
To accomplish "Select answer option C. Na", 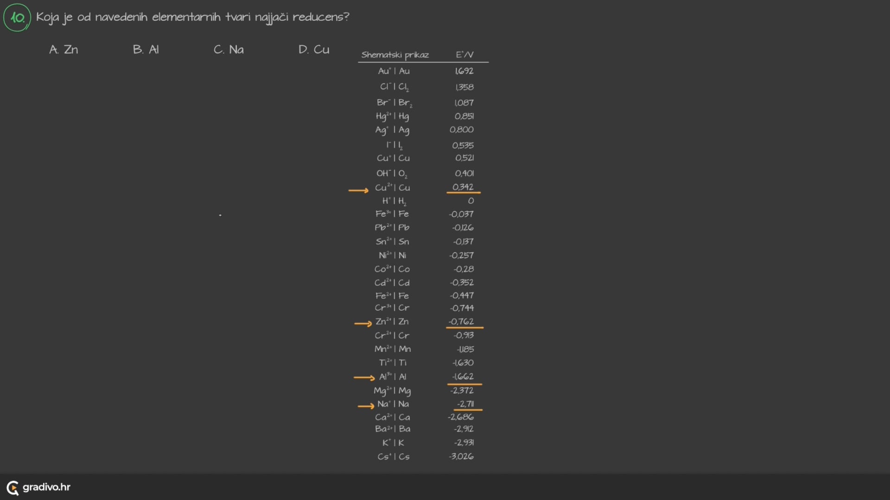I will (229, 50).
